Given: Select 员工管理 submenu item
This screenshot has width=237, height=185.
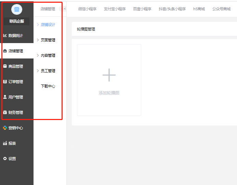Looking at the screenshot, I should coord(48,71).
